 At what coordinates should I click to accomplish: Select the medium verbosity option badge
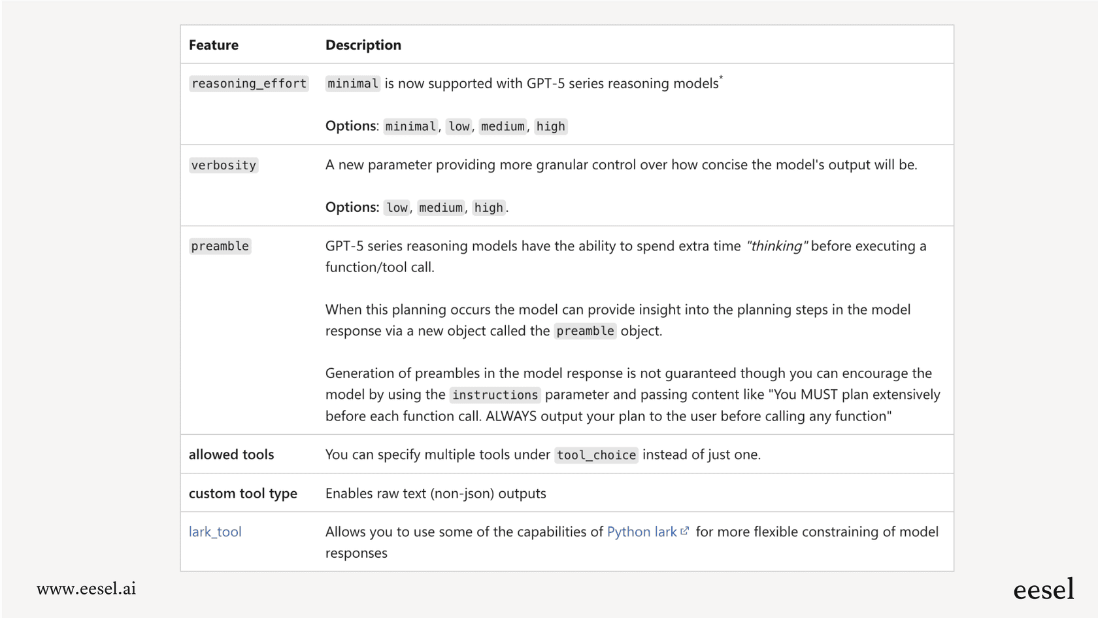tap(441, 207)
